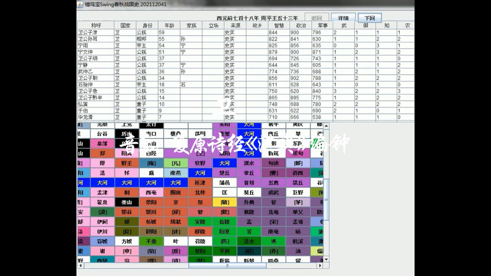Select the 武仲乙 row

246,72
